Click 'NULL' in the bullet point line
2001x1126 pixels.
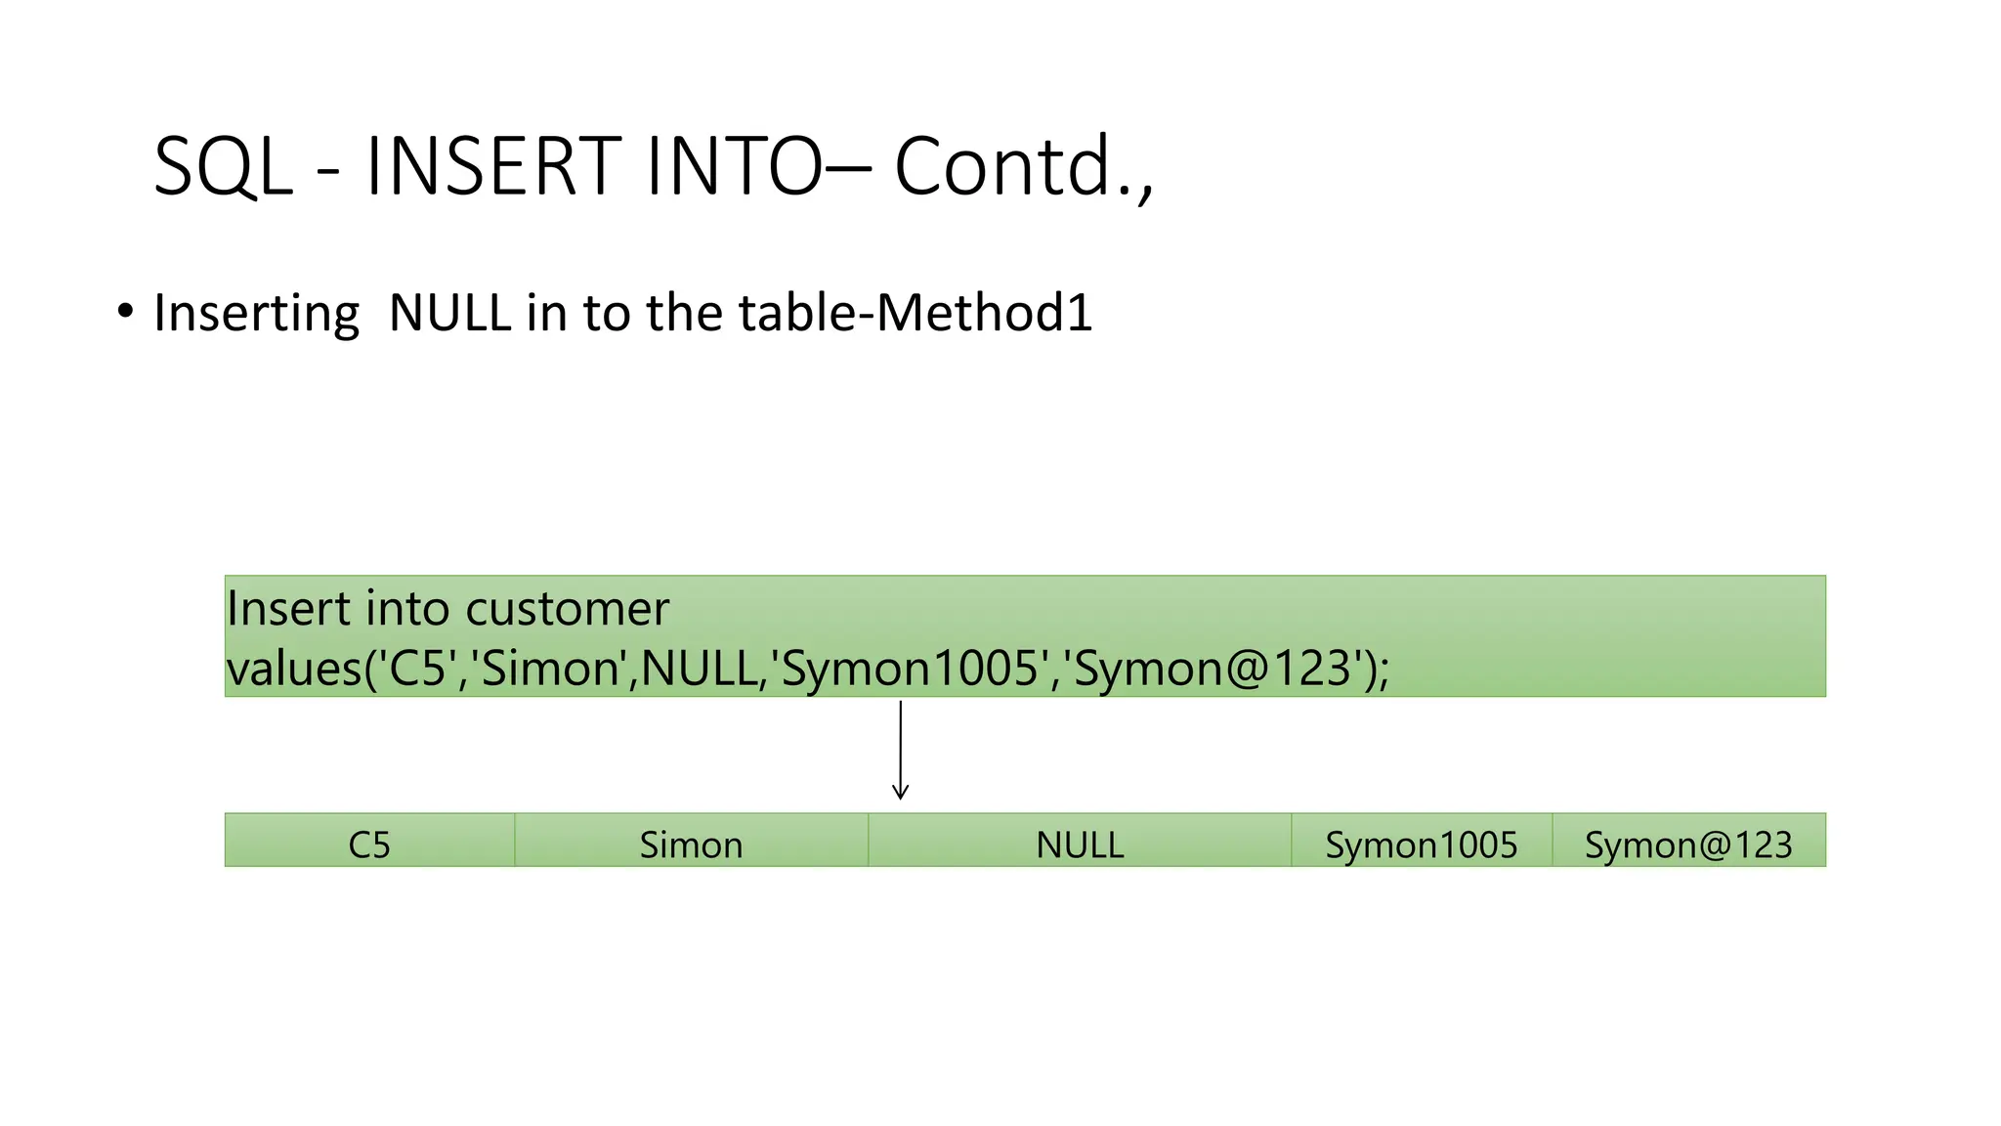point(449,313)
